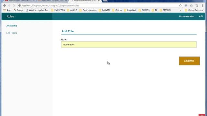This screenshot has width=207, height=116.
Task: Open the IMOVEIS bookmark folder
Action: (x=104, y=10)
